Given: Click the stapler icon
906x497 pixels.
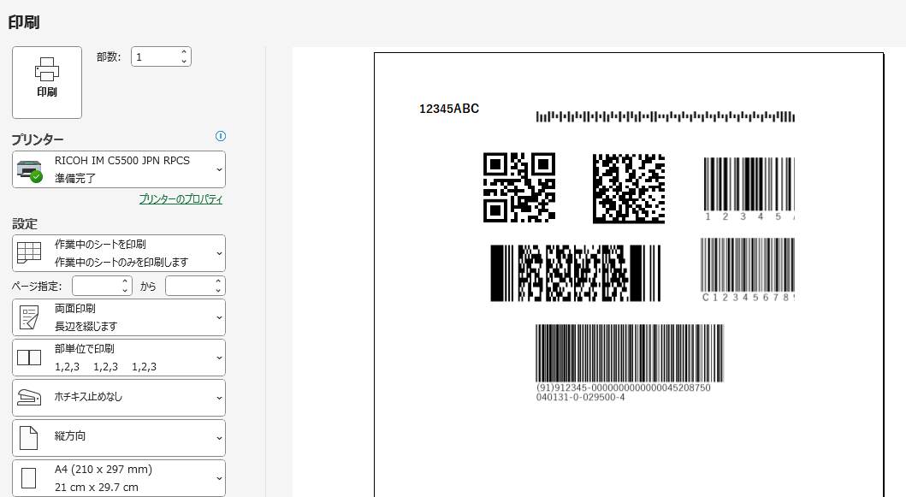Looking at the screenshot, I should (29, 398).
